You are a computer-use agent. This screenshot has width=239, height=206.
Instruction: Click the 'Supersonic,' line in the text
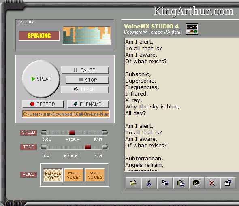click(x=141, y=81)
